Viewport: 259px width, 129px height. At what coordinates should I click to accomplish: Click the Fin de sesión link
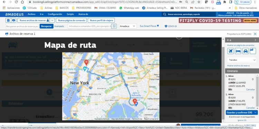243,13
